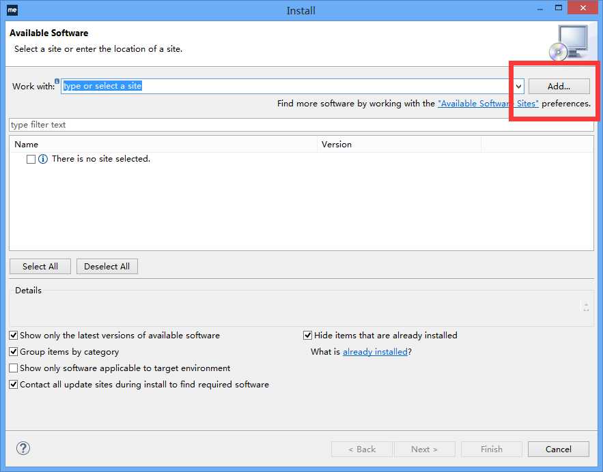Screen dimensions: 603x472
Task: Click the Deselect All button
Action: (x=107, y=267)
